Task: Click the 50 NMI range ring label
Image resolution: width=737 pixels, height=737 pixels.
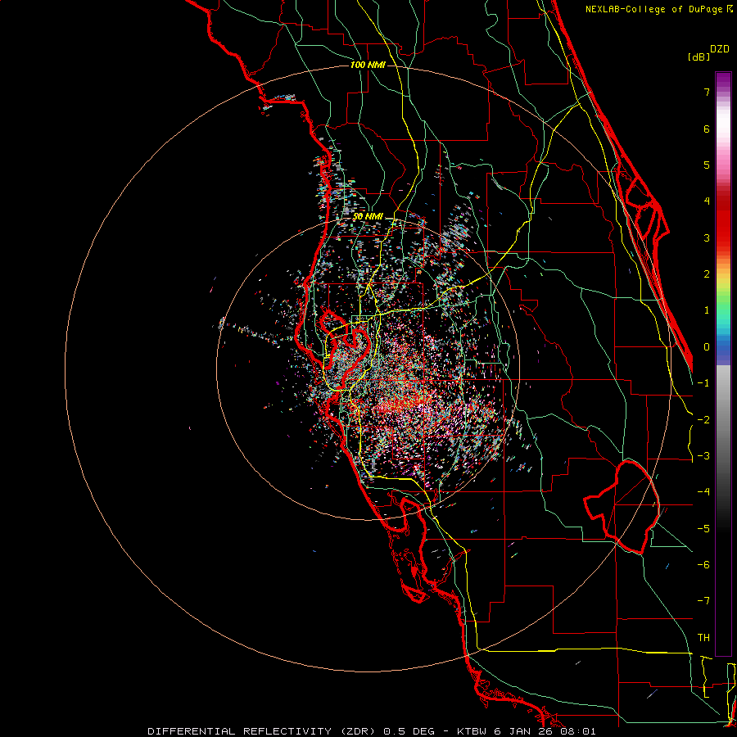Action: 368,216
